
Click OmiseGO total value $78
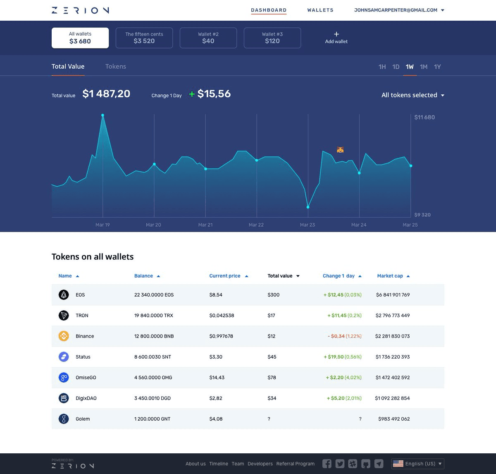tap(272, 378)
